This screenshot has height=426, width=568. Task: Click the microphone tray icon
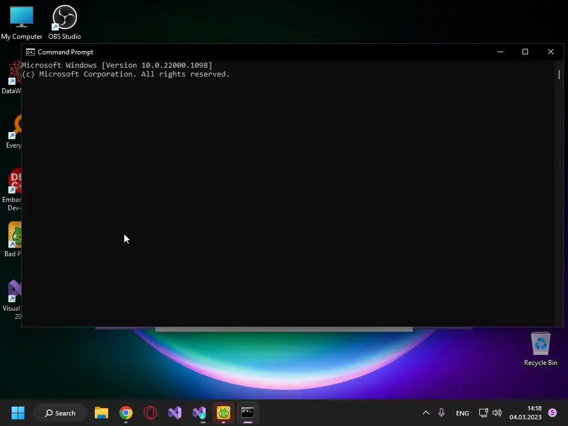click(x=442, y=413)
